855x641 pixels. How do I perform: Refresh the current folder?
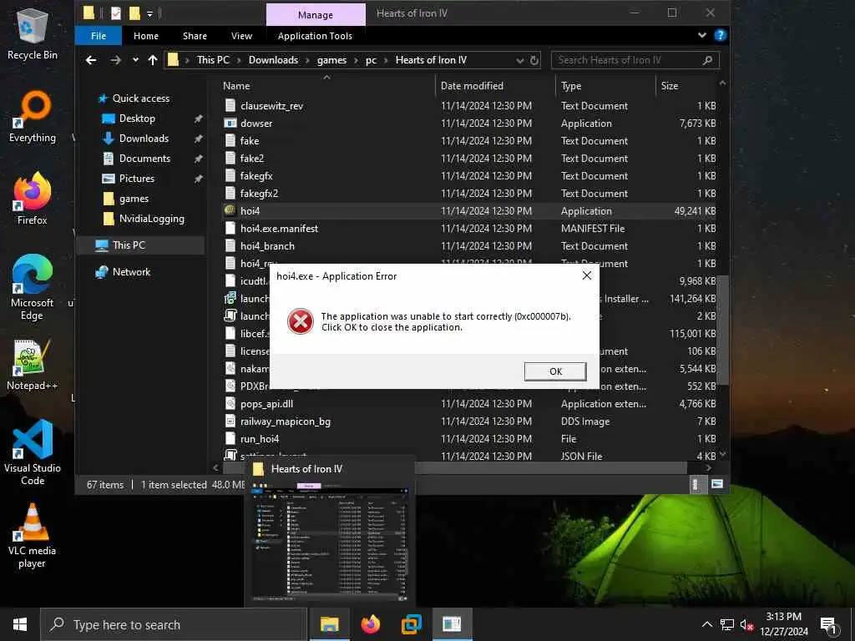click(534, 60)
